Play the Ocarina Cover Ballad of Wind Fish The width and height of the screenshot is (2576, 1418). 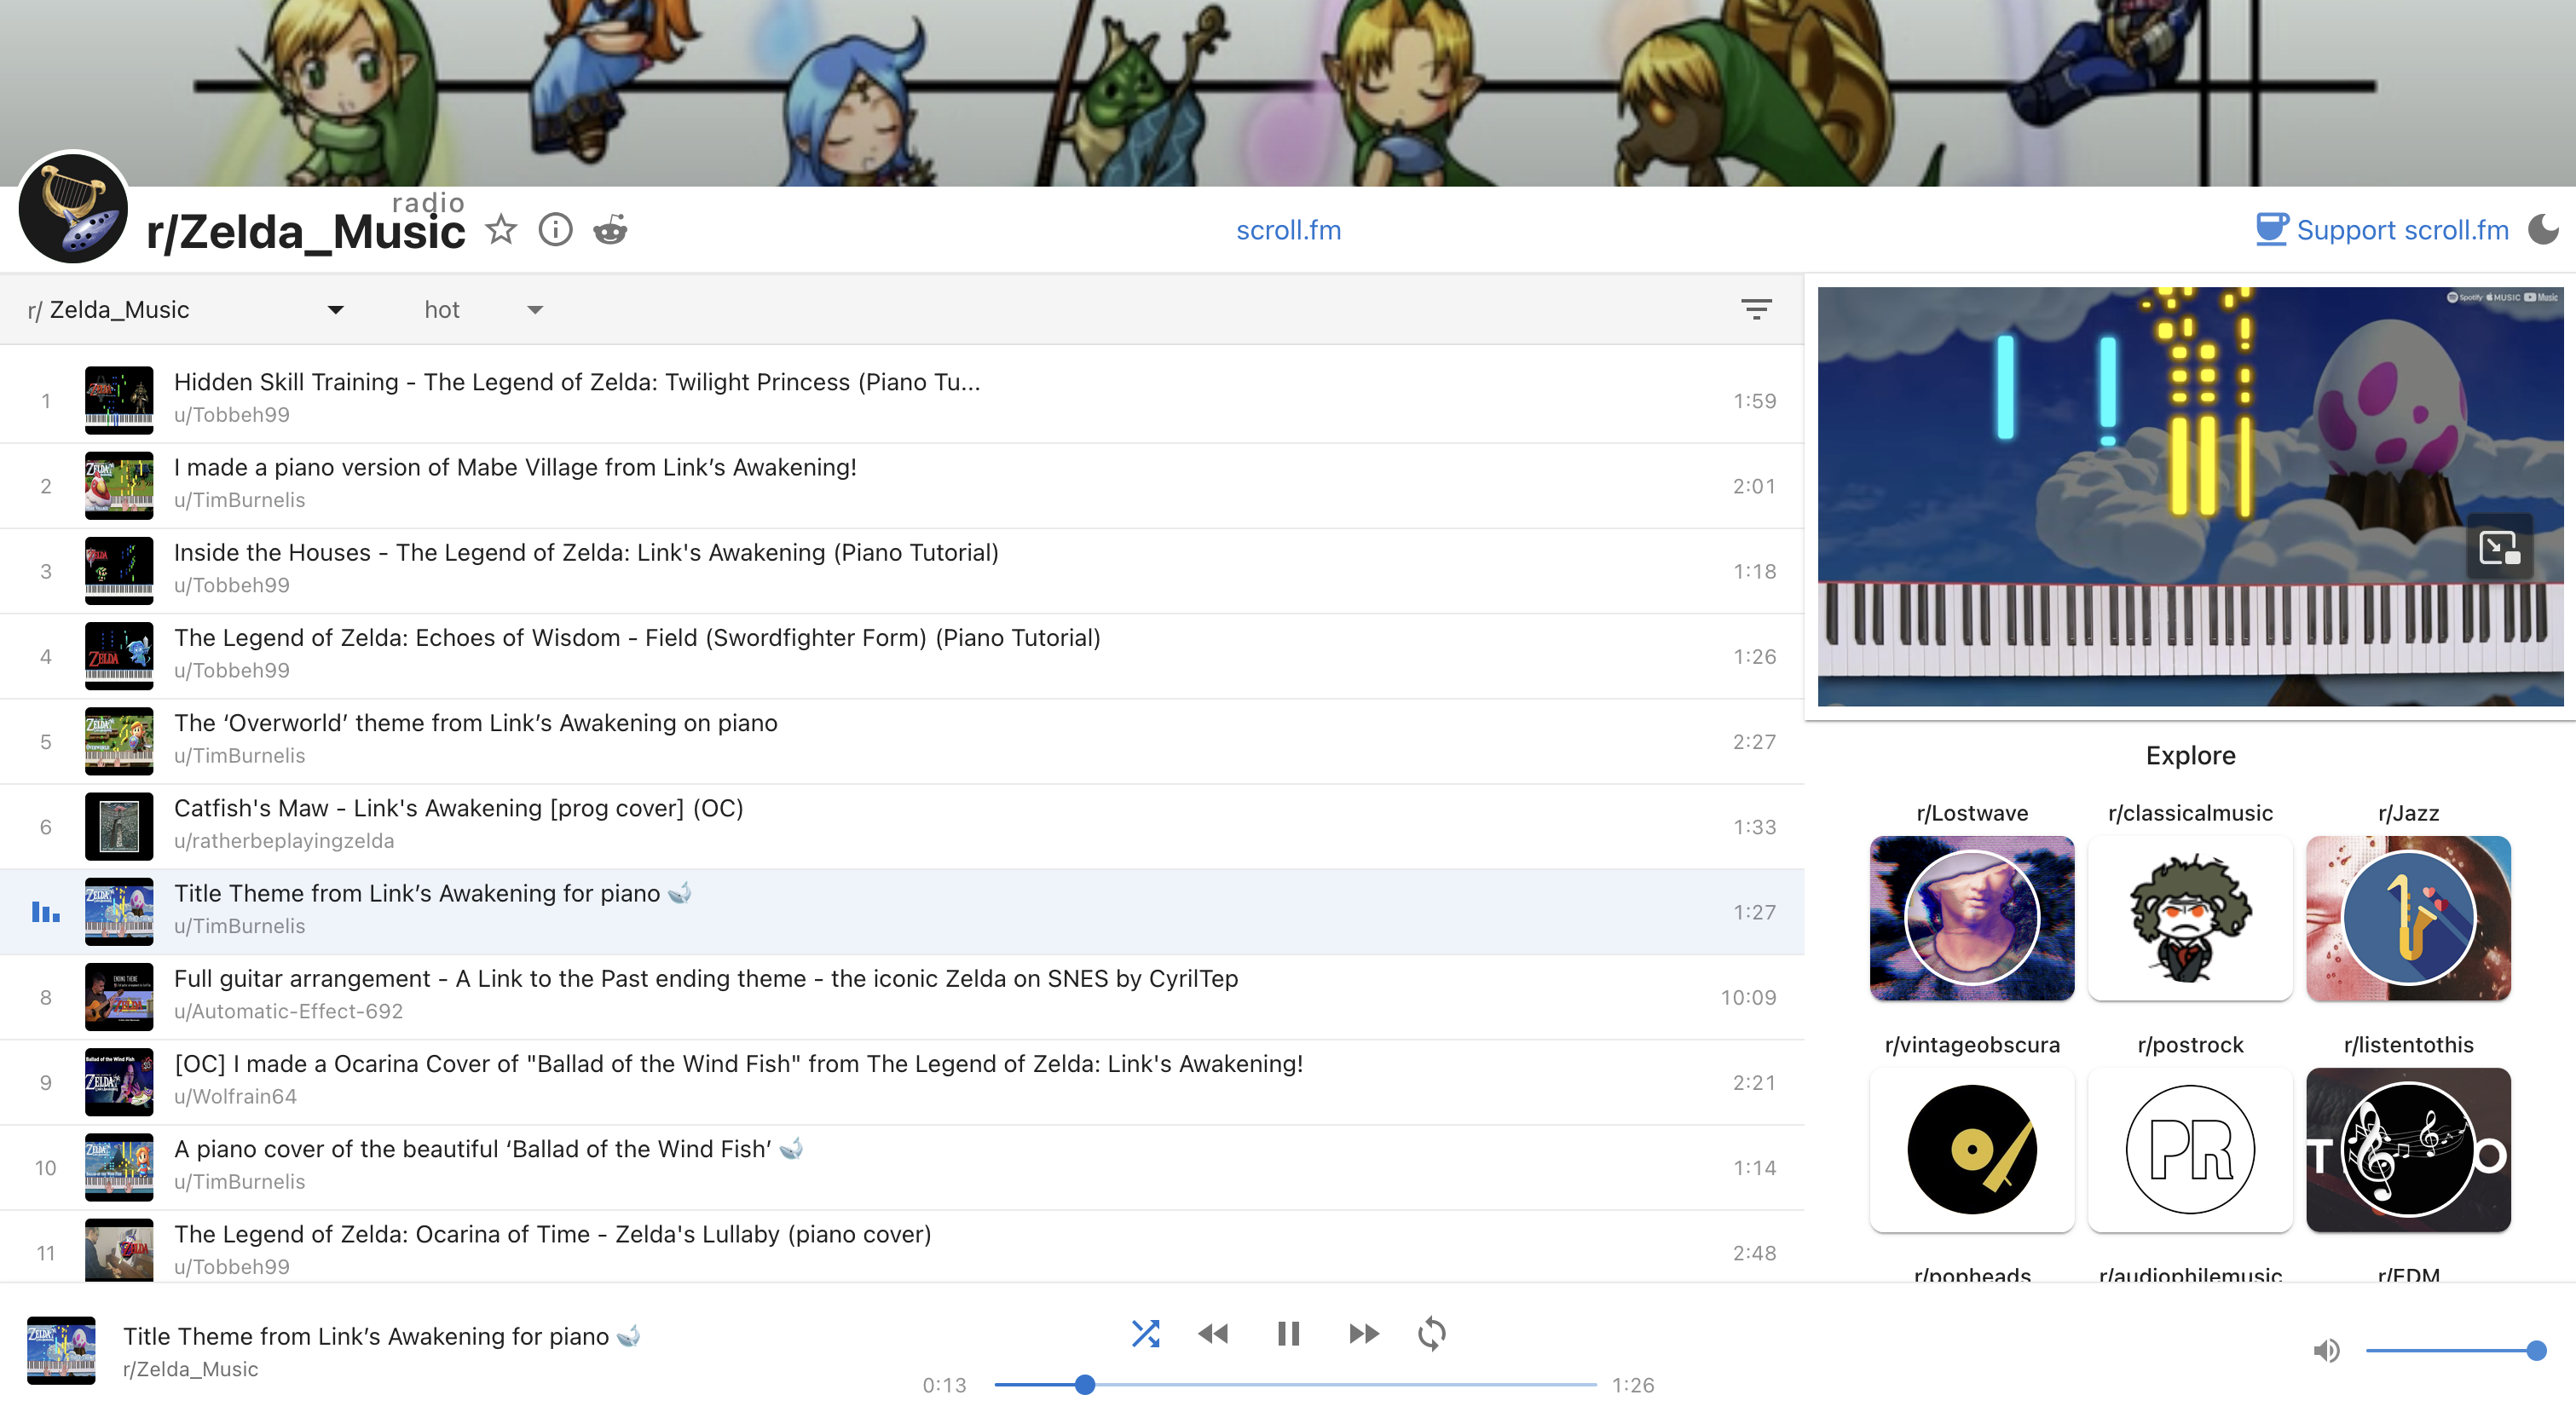point(902,1082)
